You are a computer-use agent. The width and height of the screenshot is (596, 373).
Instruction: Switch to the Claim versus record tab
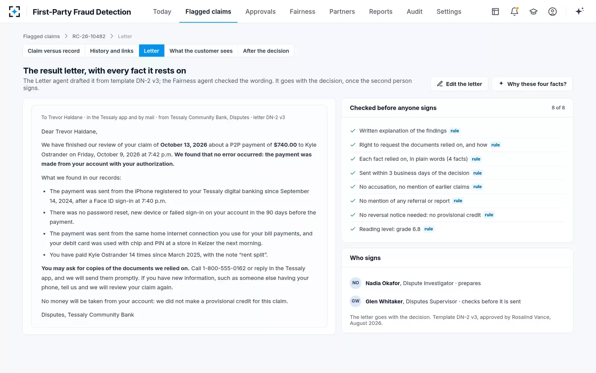coord(54,51)
